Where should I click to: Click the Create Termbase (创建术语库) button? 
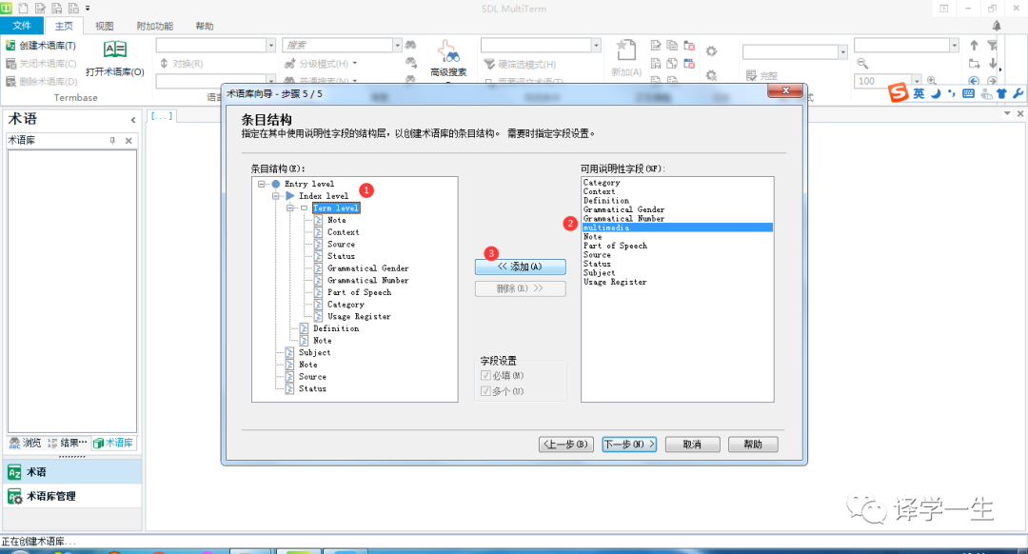click(41, 46)
